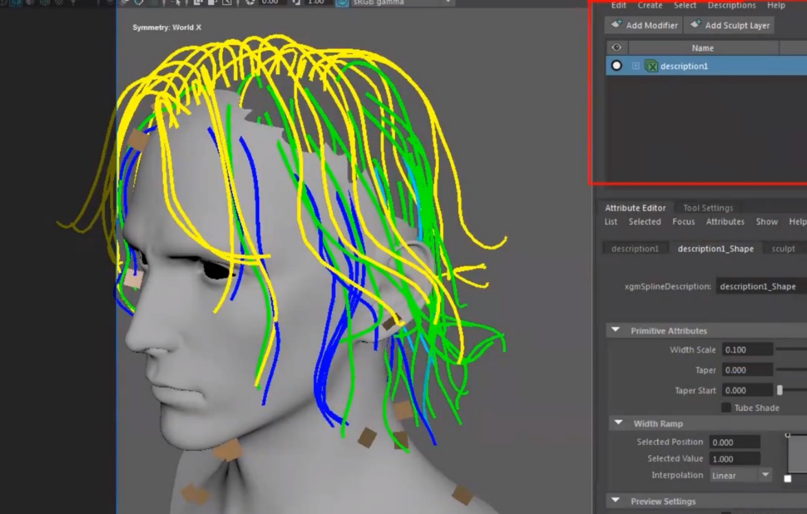
Task: Switch to the Tool Settings tab
Action: point(707,208)
